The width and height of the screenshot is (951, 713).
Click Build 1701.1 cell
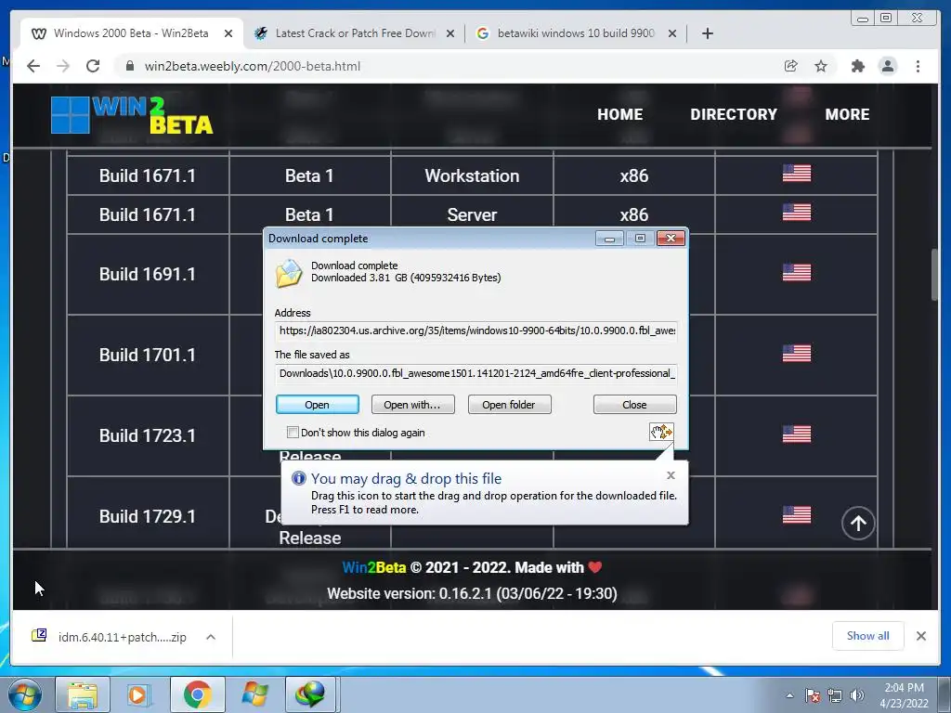coord(148,355)
